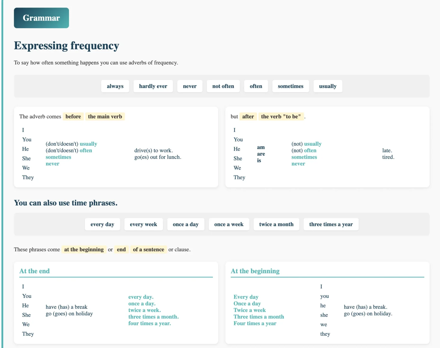Screen dimensions: 440x348
Task: Click lowercase pronoun "they" in At the beginning card
Action: tap(325, 334)
